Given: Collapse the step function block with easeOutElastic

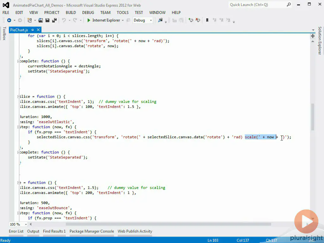Looking at the screenshot, I should pos(19,127).
